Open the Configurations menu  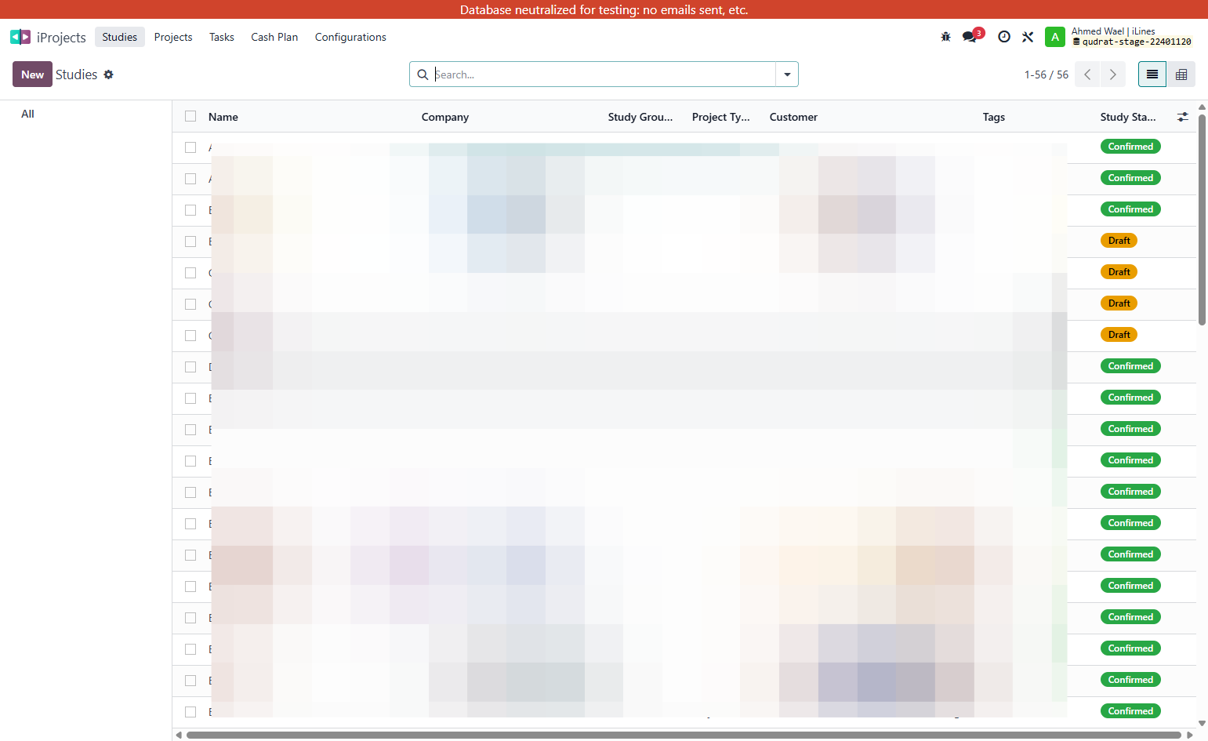click(x=350, y=37)
